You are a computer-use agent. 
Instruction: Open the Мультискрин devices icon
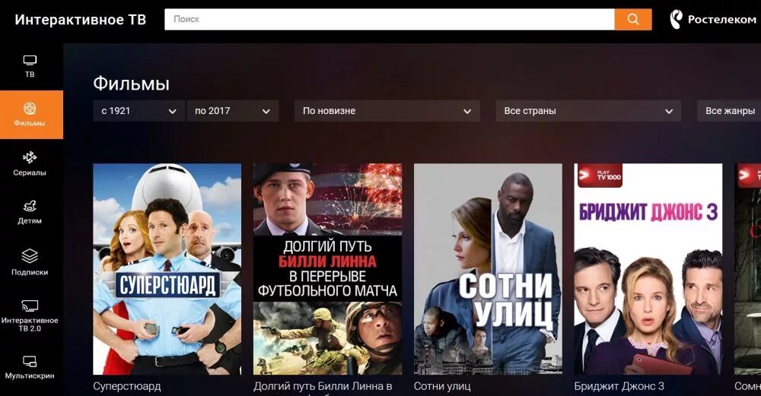[30, 361]
